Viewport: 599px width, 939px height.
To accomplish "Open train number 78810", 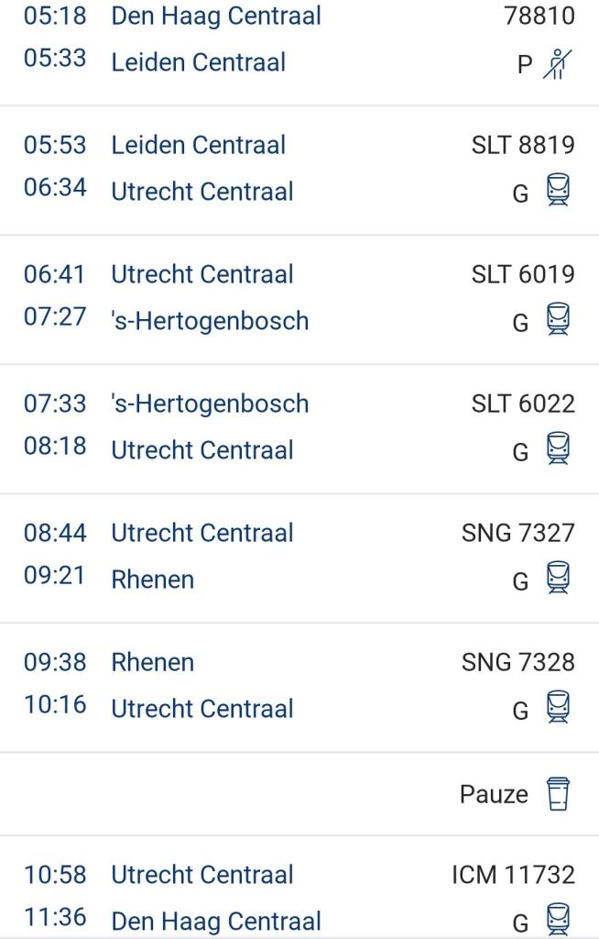I will [539, 16].
